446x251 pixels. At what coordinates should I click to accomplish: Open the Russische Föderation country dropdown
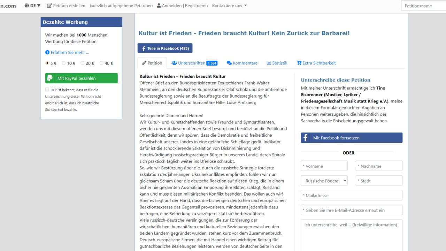coord(323,181)
